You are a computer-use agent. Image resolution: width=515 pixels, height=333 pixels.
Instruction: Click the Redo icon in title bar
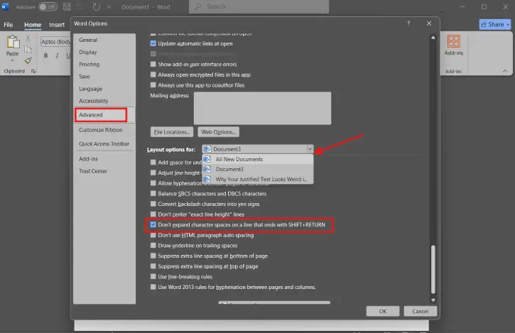96,6
